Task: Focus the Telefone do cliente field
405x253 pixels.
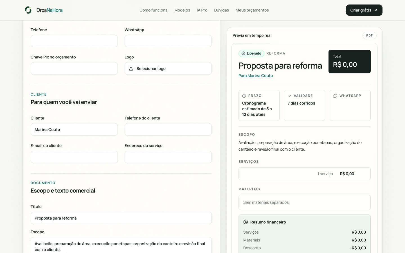Action: (168, 130)
